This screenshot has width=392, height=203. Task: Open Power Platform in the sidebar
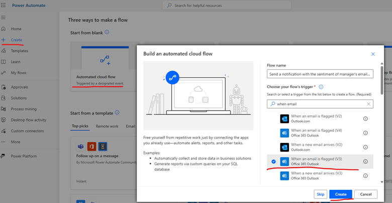point(24,156)
